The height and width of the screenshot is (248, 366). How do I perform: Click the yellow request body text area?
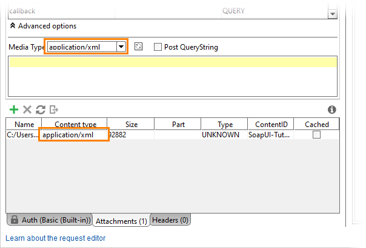point(173,76)
